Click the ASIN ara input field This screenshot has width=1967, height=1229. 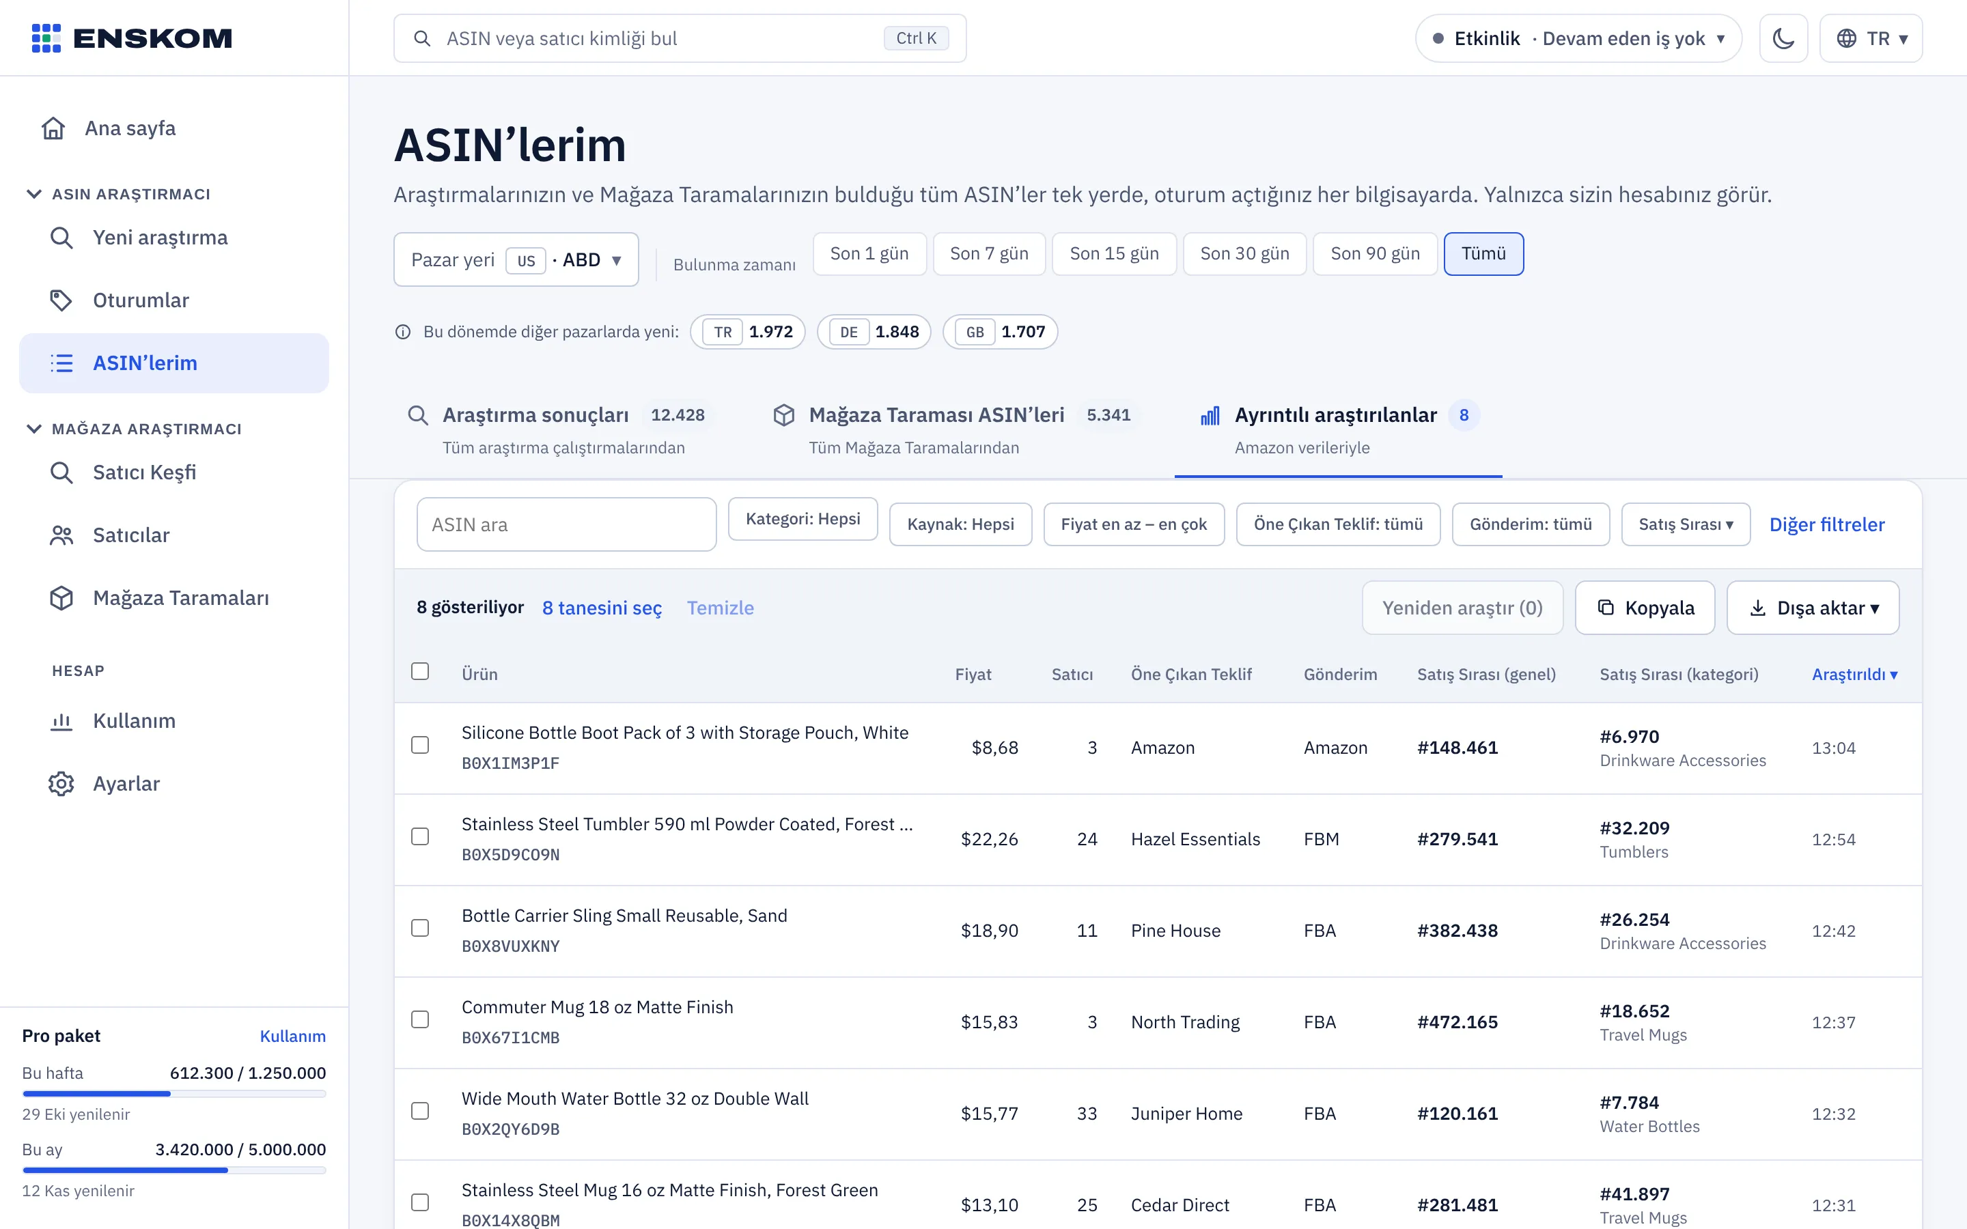pyautogui.click(x=566, y=524)
